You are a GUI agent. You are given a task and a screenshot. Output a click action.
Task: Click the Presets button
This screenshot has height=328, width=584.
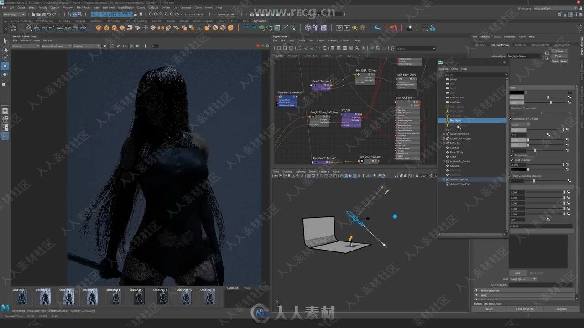click(559, 56)
